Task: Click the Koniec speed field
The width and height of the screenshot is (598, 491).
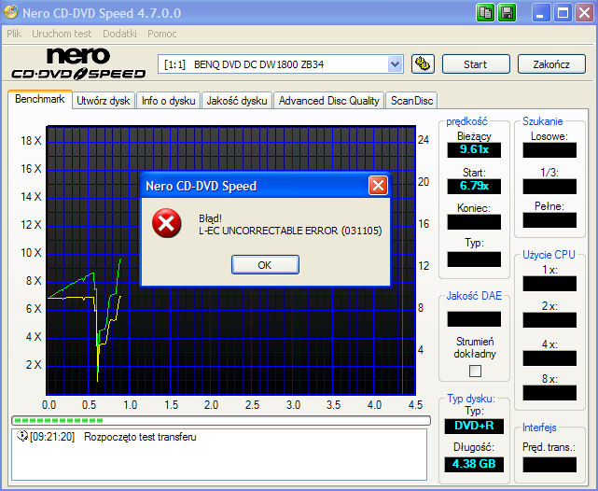Action: point(474,222)
